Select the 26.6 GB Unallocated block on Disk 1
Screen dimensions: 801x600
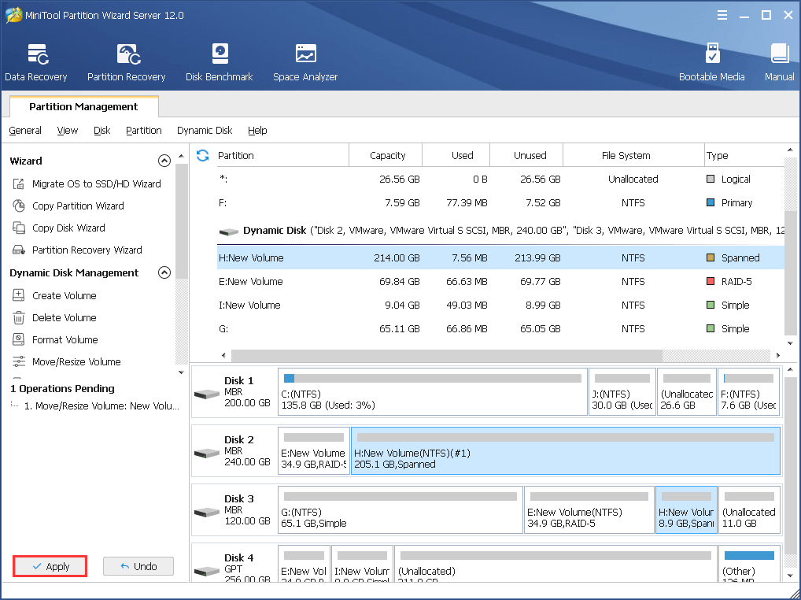pyautogui.click(x=687, y=391)
